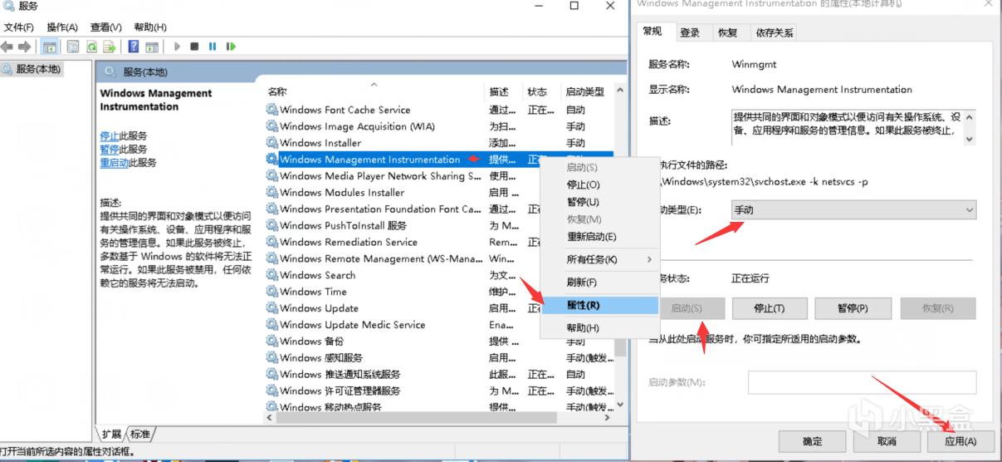Click the Refresh toolbar icon with green arrow
Image resolution: width=1002 pixels, height=462 pixels.
[91, 47]
